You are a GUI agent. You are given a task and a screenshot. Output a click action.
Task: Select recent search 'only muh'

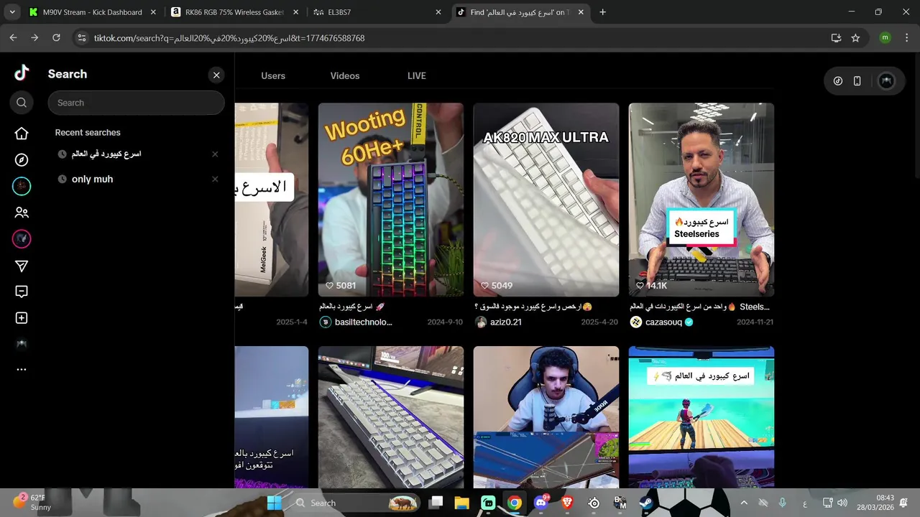tap(92, 179)
